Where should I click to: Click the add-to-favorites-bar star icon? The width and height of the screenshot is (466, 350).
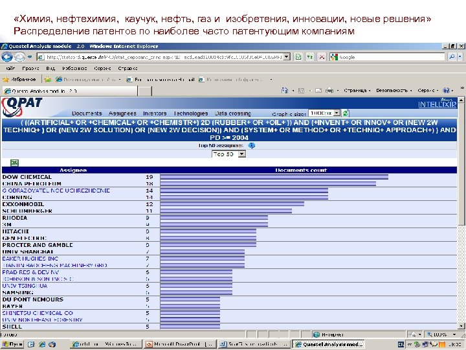pyautogui.click(x=48, y=80)
